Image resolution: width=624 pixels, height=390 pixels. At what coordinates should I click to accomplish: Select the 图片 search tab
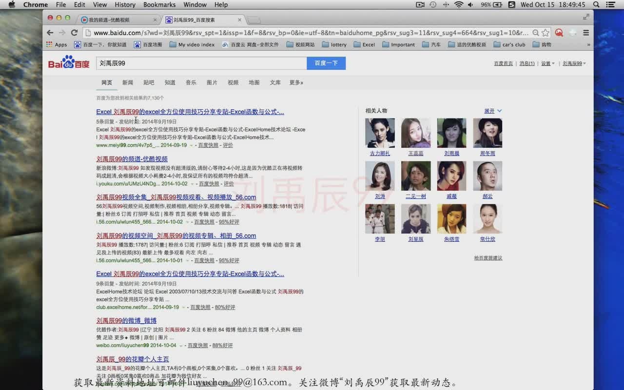pyautogui.click(x=212, y=82)
